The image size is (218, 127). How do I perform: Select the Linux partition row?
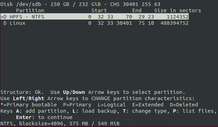tap(95, 23)
